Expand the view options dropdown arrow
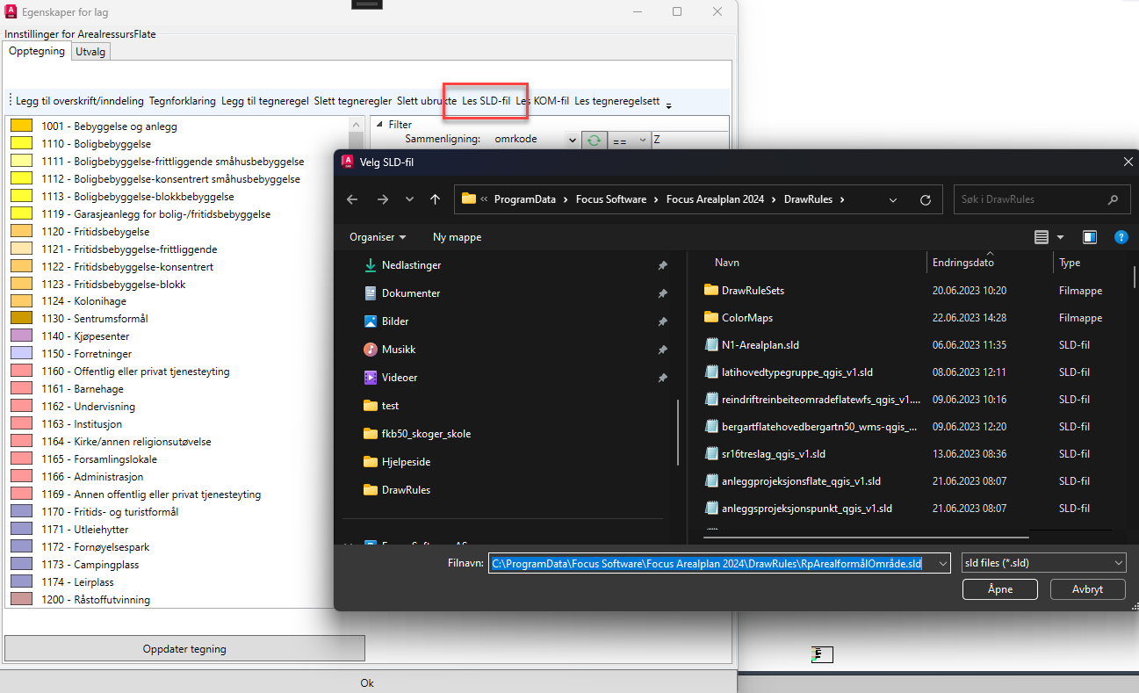Screen dimensions: 1139x693 point(1060,237)
